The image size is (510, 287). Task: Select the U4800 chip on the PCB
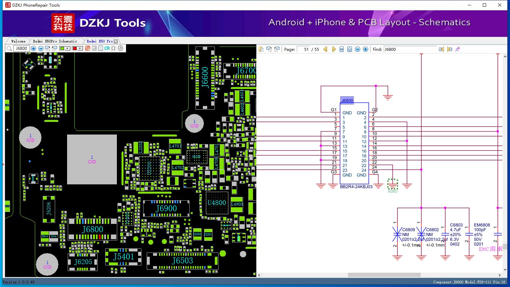[217, 203]
